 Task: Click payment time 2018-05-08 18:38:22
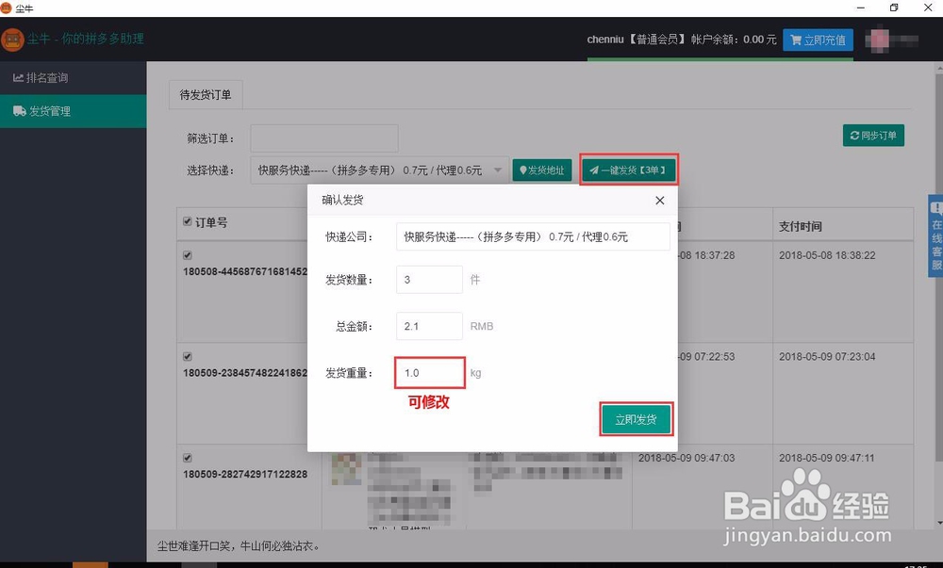(827, 255)
